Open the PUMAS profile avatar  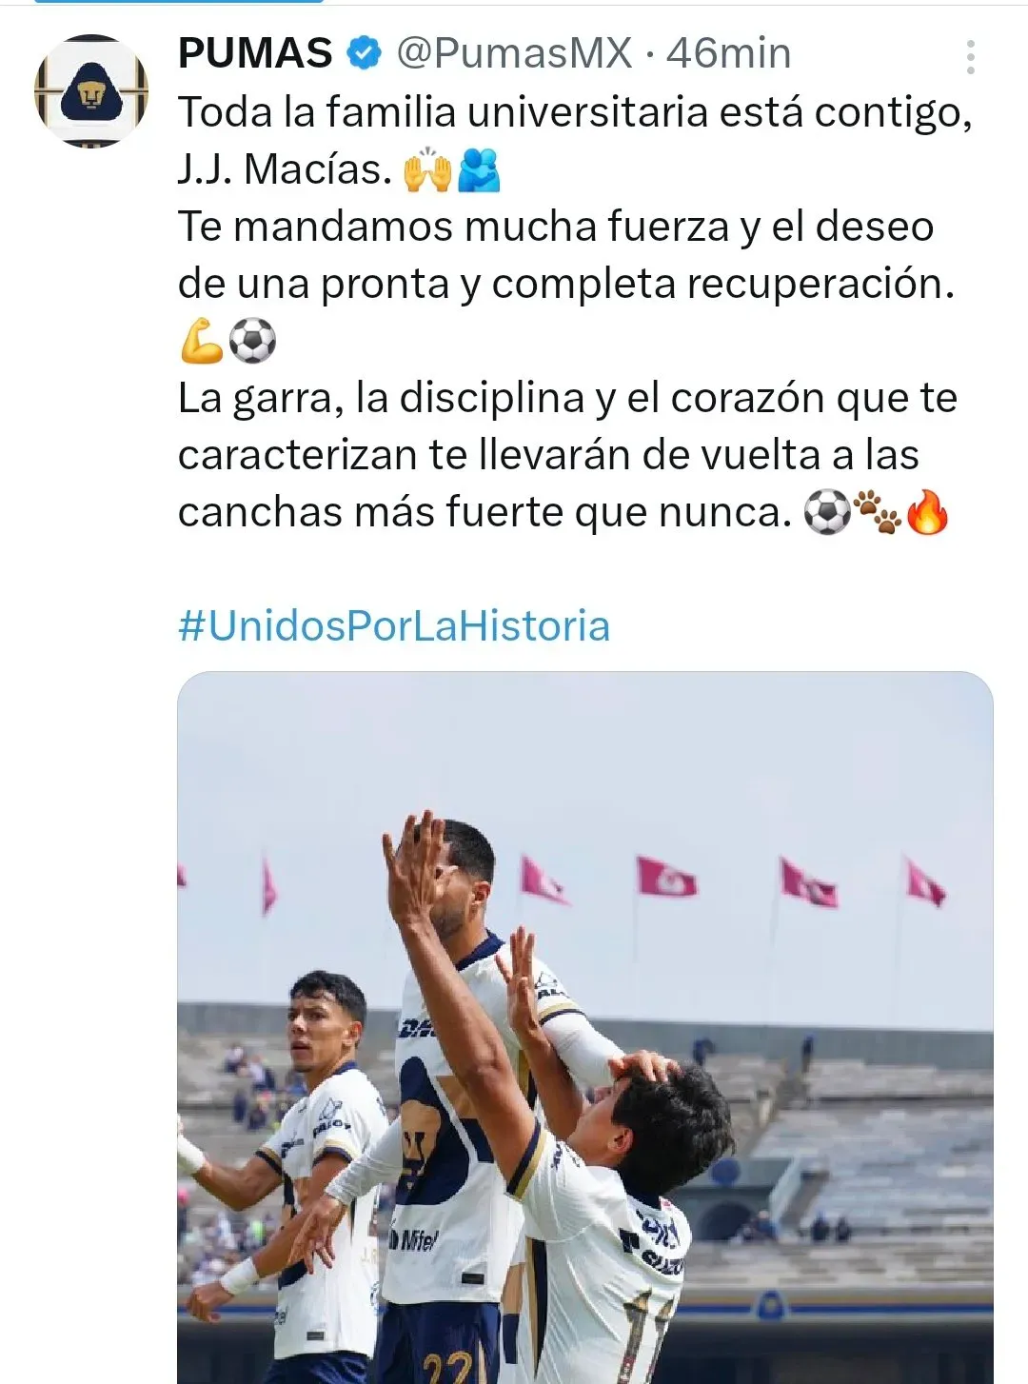tap(91, 91)
